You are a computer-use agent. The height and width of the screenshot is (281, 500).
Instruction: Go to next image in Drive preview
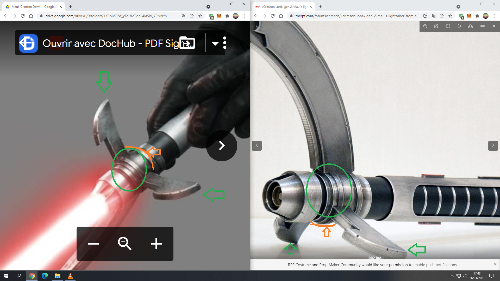pos(222,145)
